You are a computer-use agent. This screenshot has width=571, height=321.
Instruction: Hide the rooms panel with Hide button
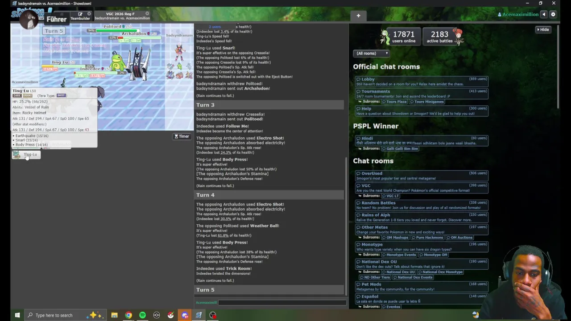coord(543,29)
